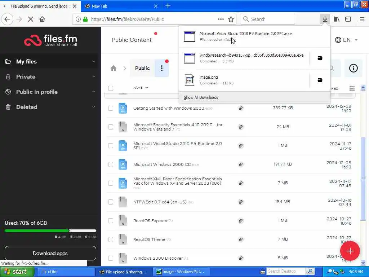
Task: Expand the Public in profile chevron
Action: 94,92
